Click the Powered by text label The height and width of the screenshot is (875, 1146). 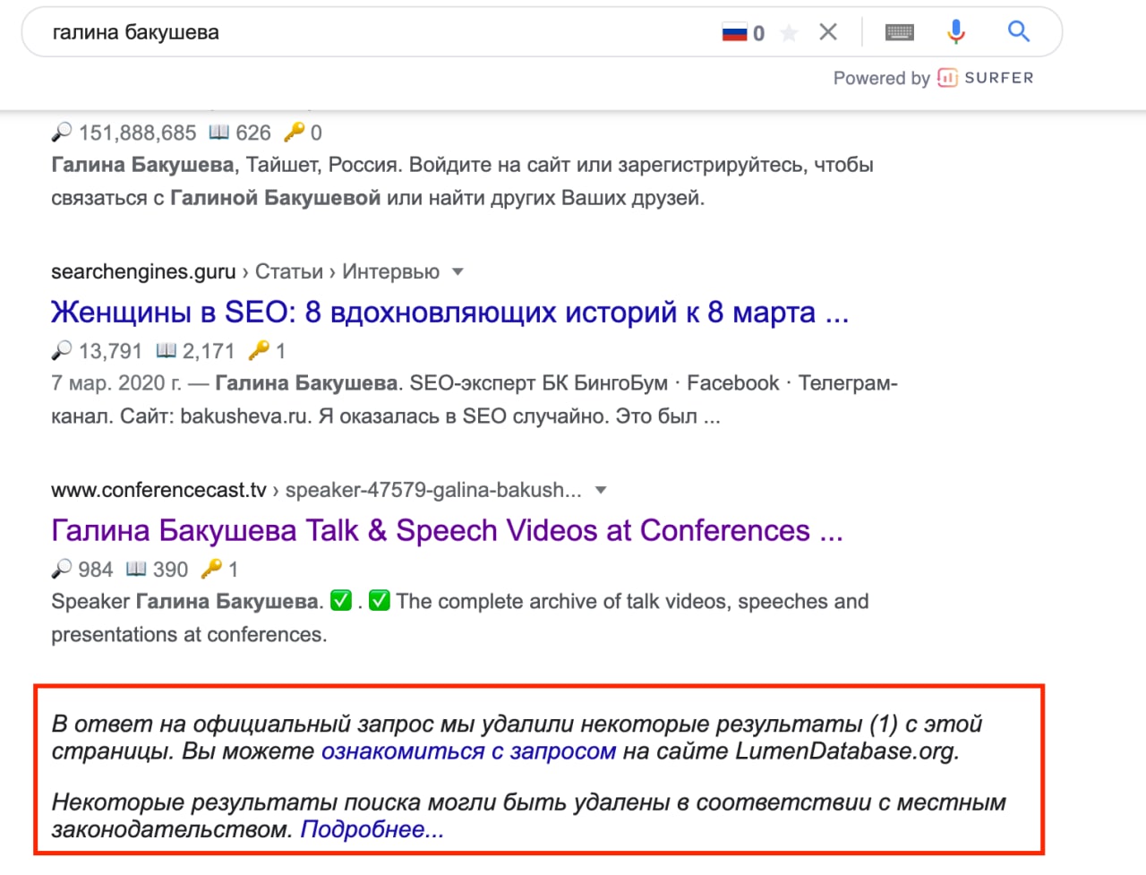point(882,78)
